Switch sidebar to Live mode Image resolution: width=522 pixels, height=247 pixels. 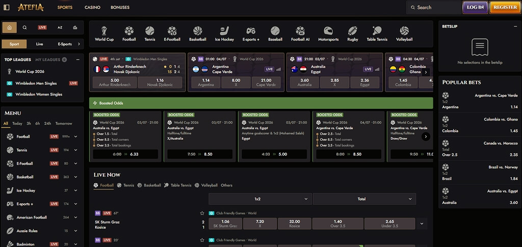tap(40, 44)
